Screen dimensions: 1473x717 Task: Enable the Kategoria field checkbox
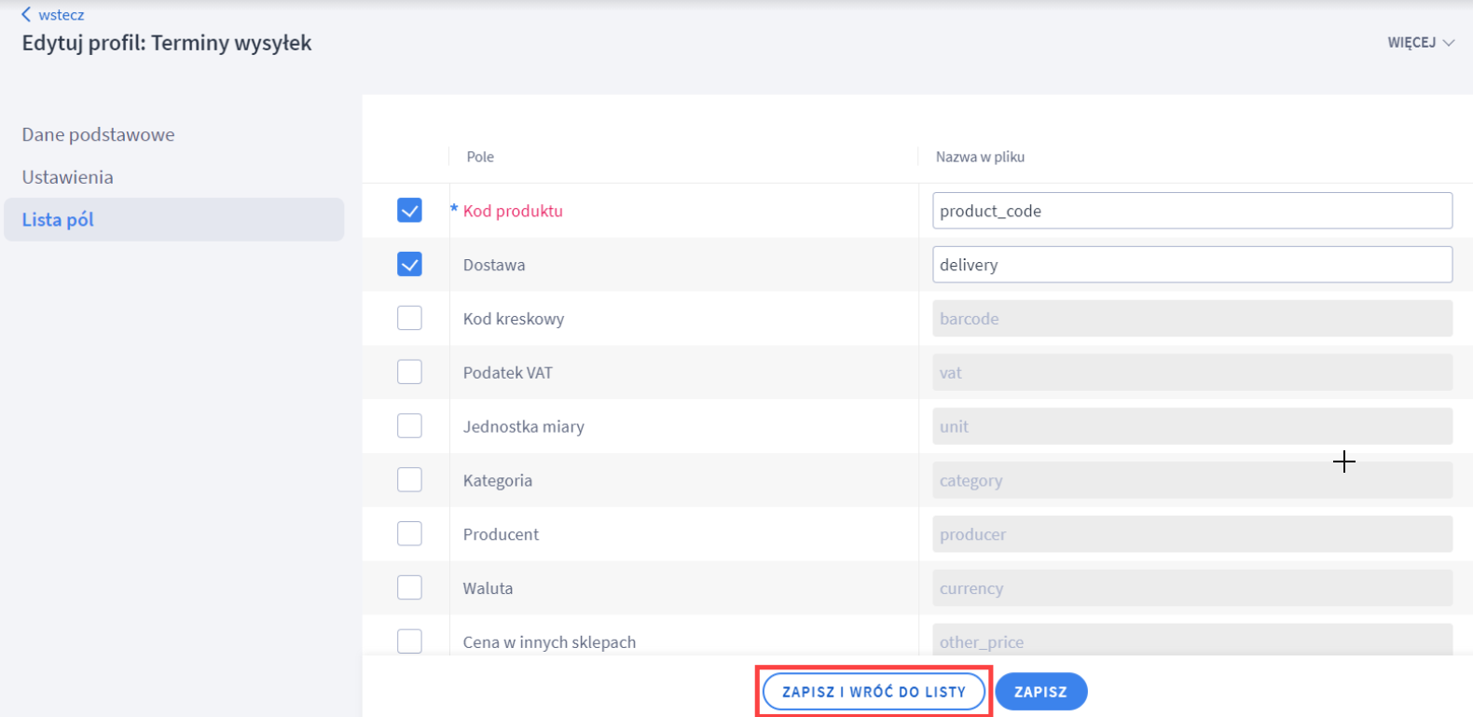pyautogui.click(x=409, y=480)
